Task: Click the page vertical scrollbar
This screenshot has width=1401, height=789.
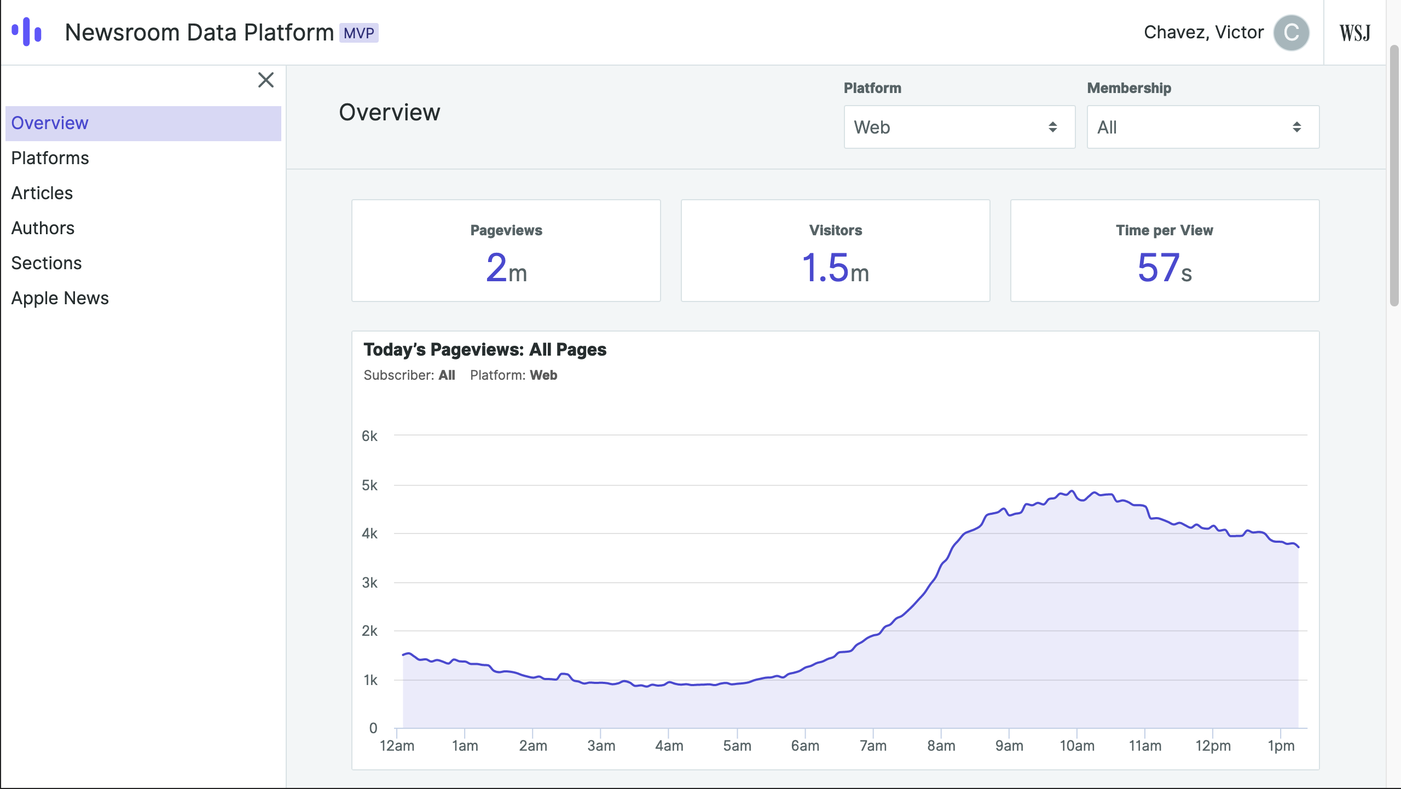Action: [x=1393, y=175]
